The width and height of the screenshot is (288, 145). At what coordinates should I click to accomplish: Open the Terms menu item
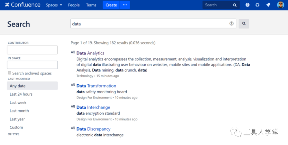coord(91,5)
